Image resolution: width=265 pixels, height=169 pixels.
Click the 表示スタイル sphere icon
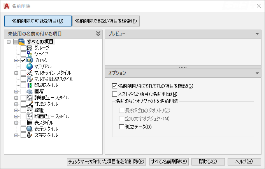point(30,129)
